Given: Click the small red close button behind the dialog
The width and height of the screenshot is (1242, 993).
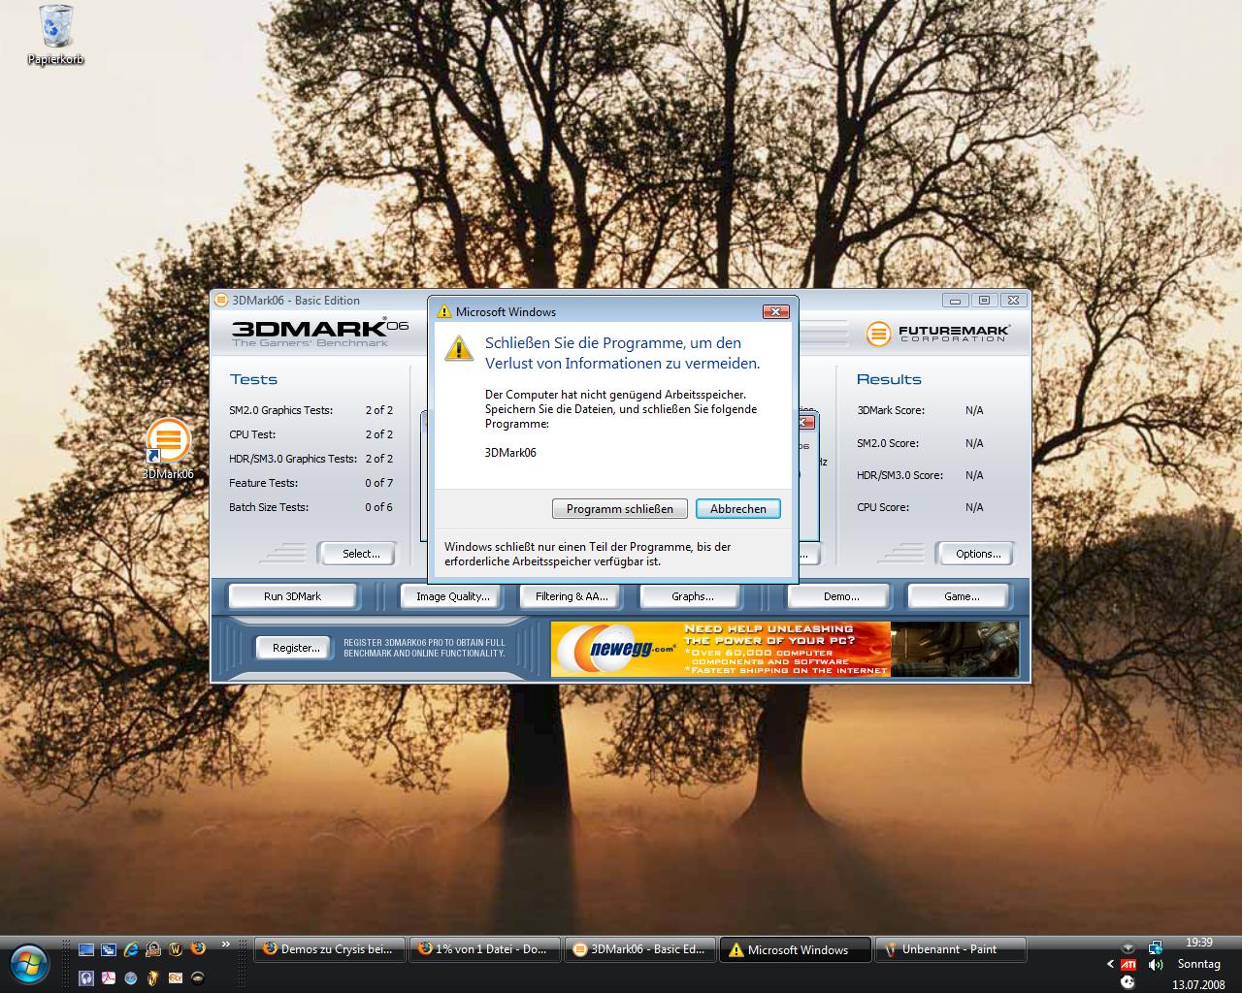Looking at the screenshot, I should [x=806, y=423].
